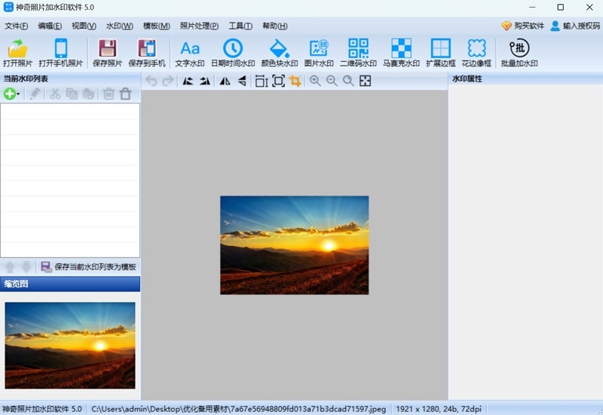Open the 文件(F) menu
The image size is (603, 415).
(16, 26)
